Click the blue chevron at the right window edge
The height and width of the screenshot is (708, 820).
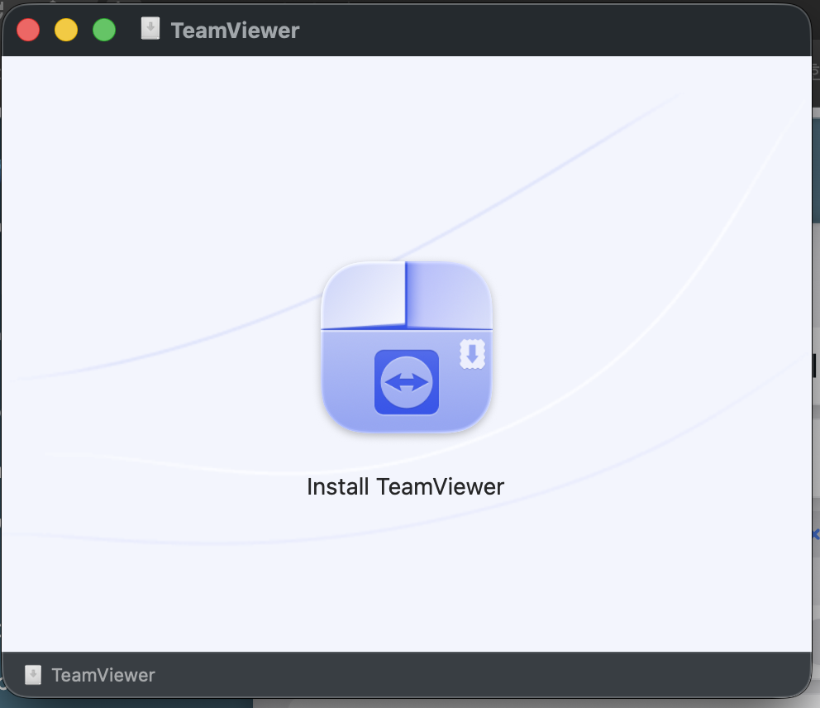(x=816, y=534)
